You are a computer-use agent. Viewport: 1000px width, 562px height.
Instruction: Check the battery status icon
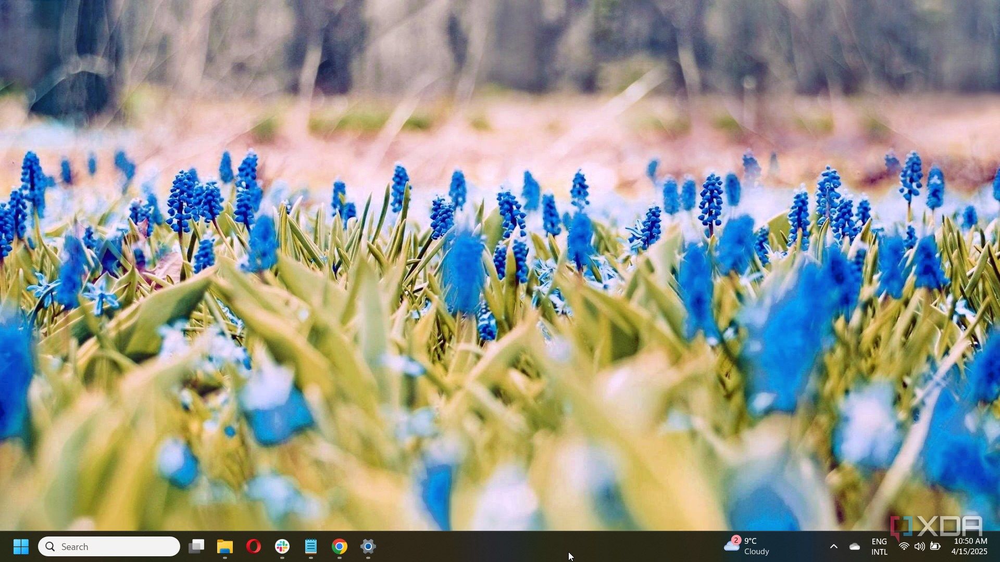point(935,546)
